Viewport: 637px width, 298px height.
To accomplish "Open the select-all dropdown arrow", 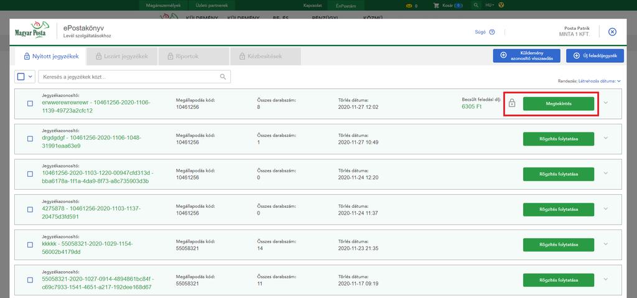I will click(x=30, y=77).
